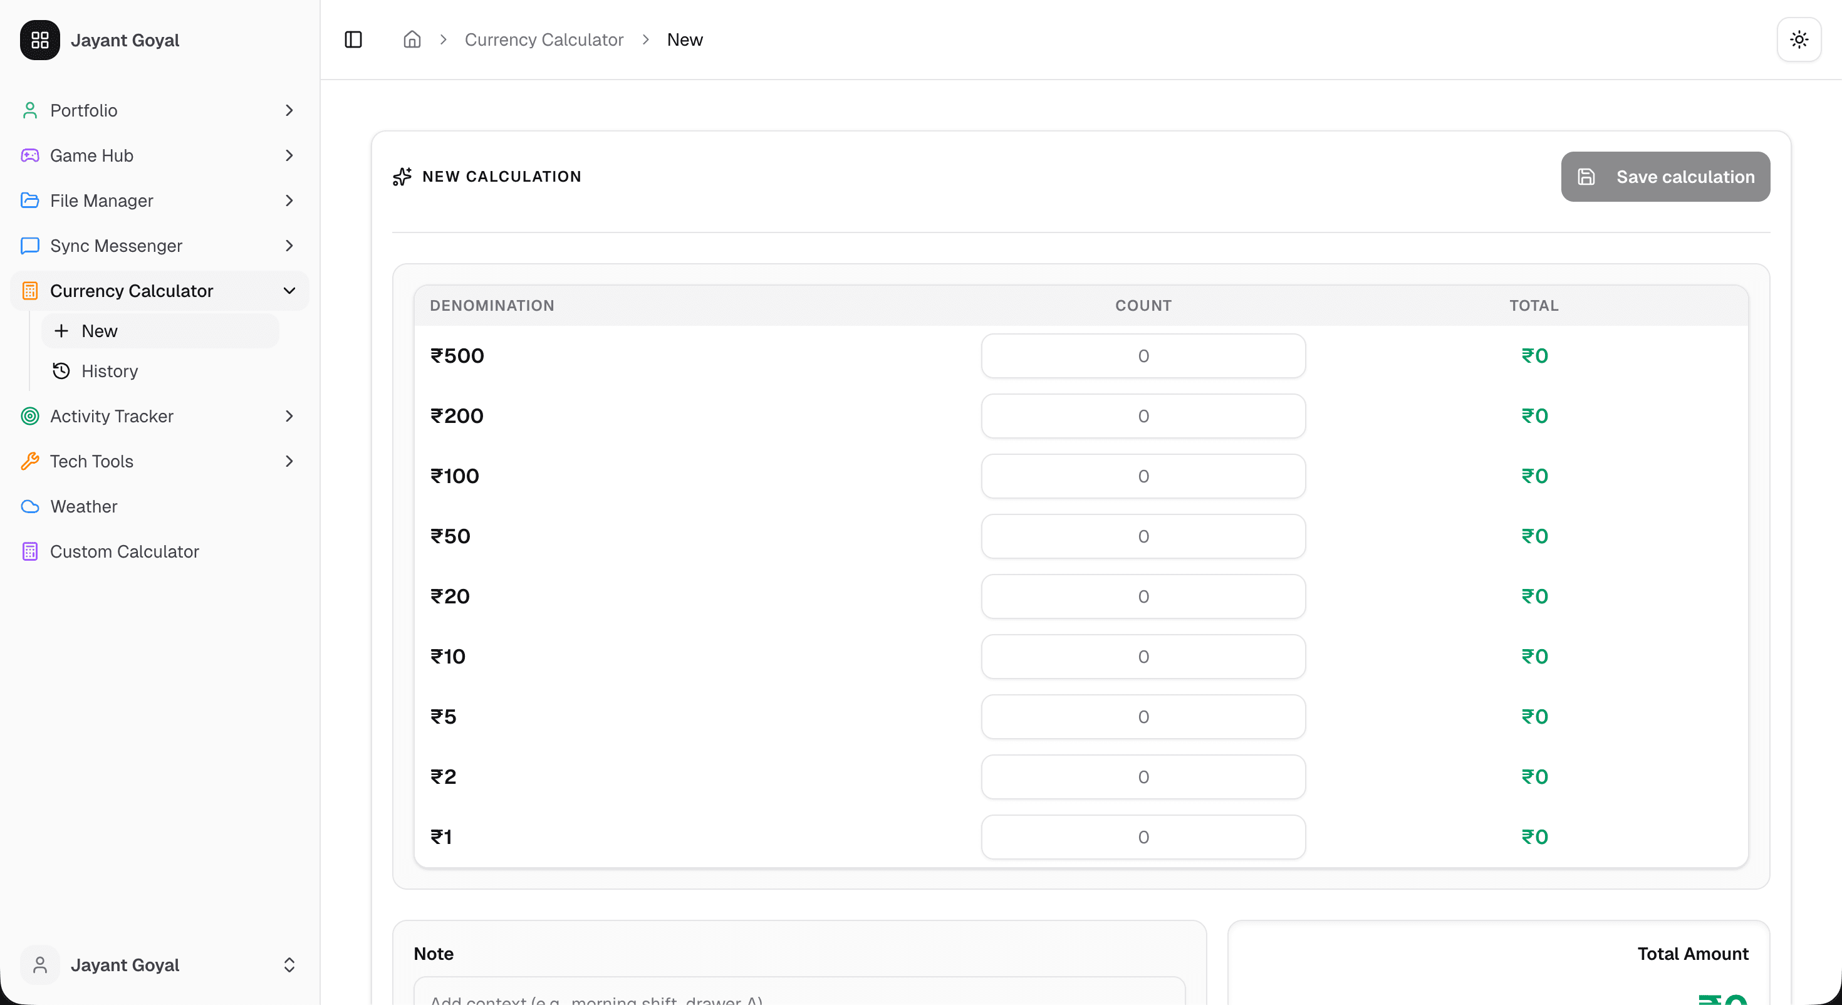Focus the ₹200 count field
Screen dimensions: 1842x1005
pyautogui.click(x=1143, y=415)
